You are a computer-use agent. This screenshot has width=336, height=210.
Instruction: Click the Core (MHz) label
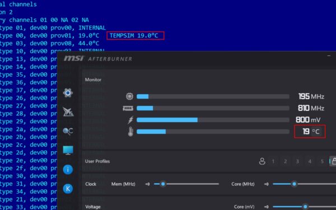(243, 184)
